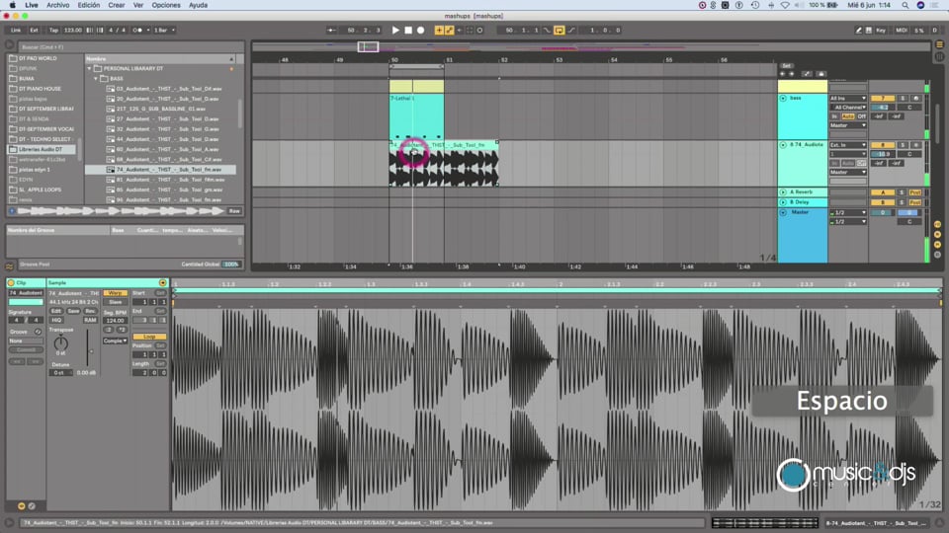The width and height of the screenshot is (949, 533).
Task: Open the Ayuda menu
Action: [x=198, y=5]
